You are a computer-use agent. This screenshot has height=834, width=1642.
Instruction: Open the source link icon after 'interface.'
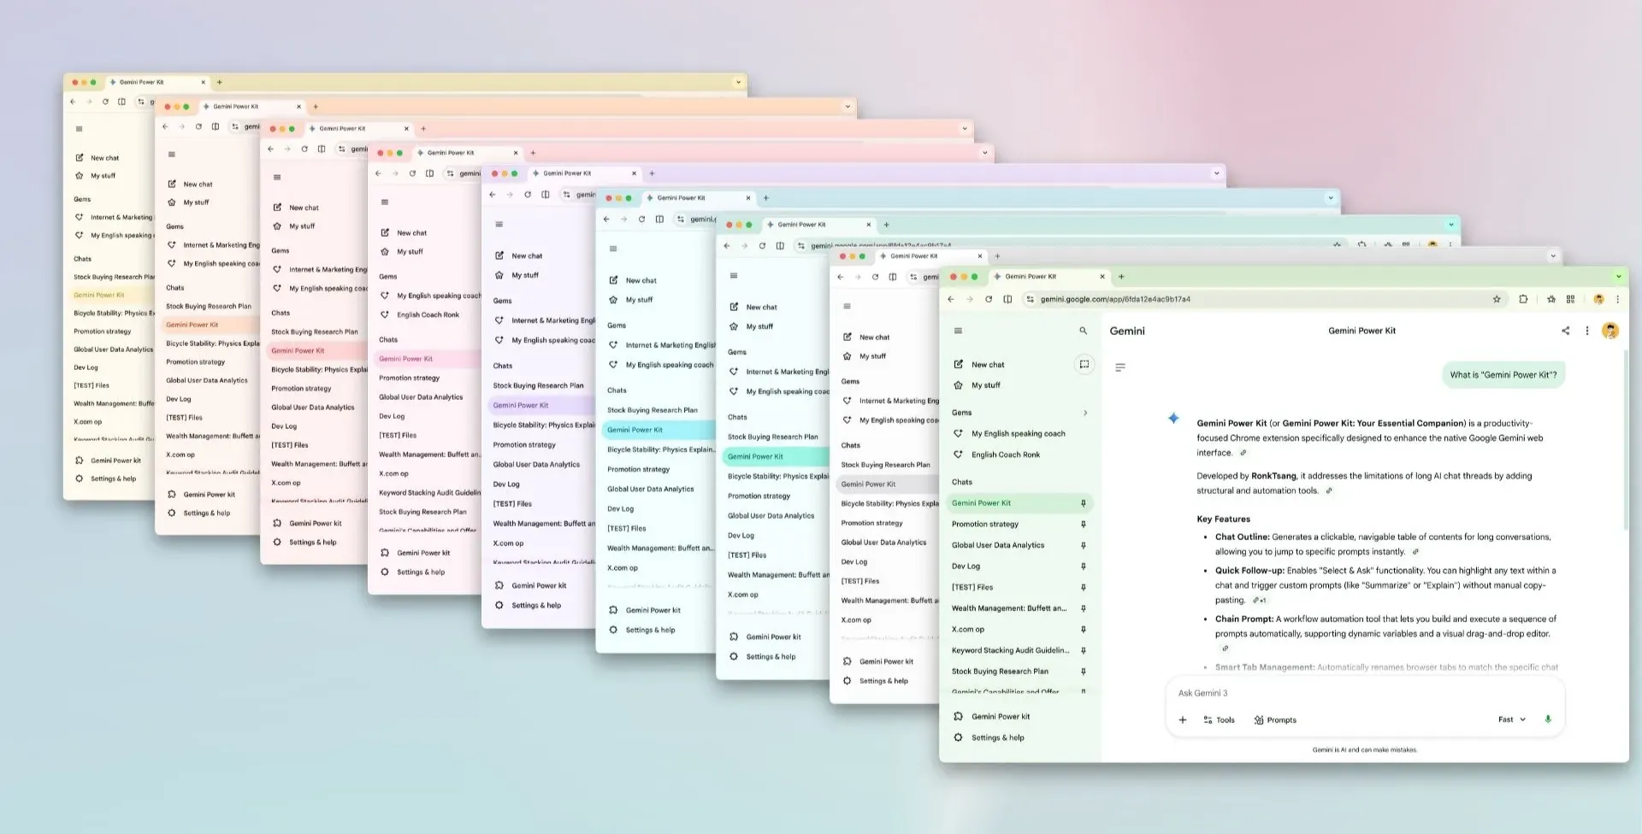(1243, 453)
